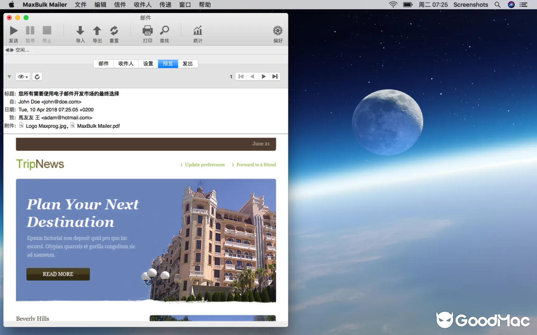This screenshot has height=335, width=537.
Task: Click the 暂停 (Pause) toolbar icon
Action: tap(30, 30)
